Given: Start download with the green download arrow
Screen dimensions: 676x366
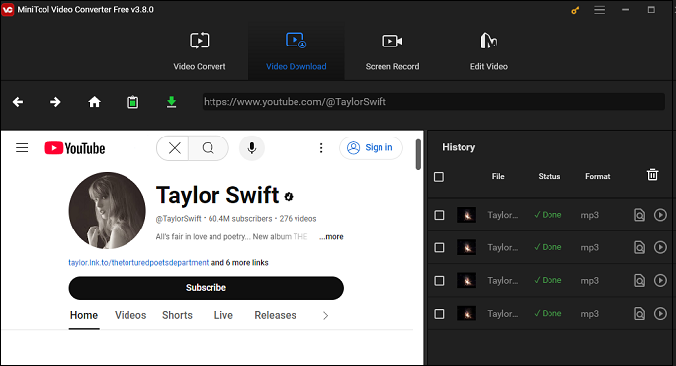Looking at the screenshot, I should 172,102.
